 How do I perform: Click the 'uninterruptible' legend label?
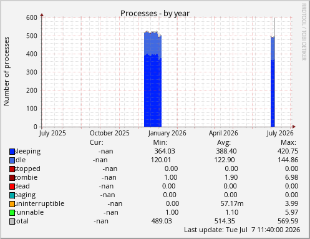[x=39, y=203]
